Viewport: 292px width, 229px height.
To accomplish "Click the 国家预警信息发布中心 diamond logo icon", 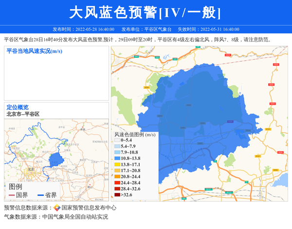I will click(57, 208).
